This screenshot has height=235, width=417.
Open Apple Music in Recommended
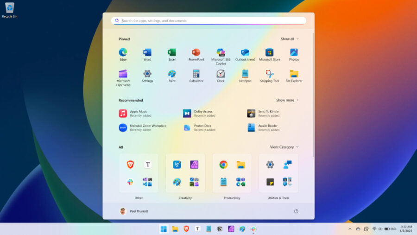click(135, 114)
